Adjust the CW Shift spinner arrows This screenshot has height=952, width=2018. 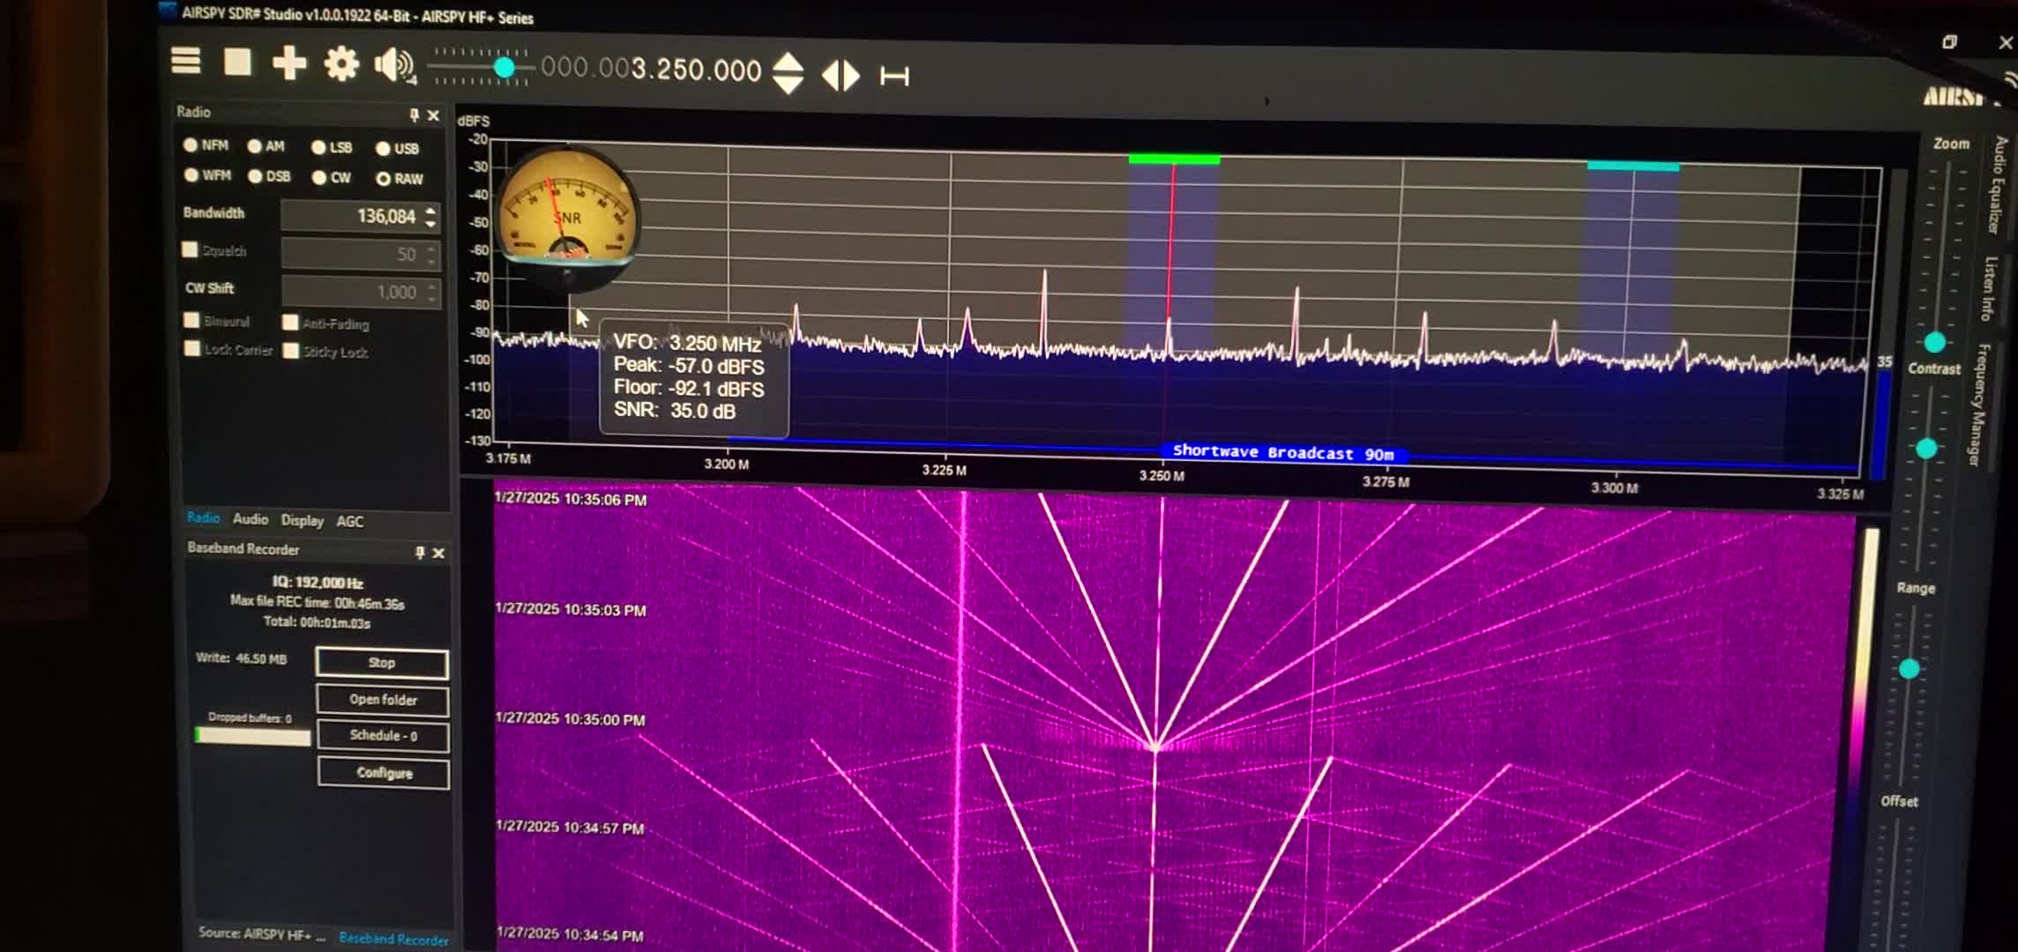click(x=431, y=292)
